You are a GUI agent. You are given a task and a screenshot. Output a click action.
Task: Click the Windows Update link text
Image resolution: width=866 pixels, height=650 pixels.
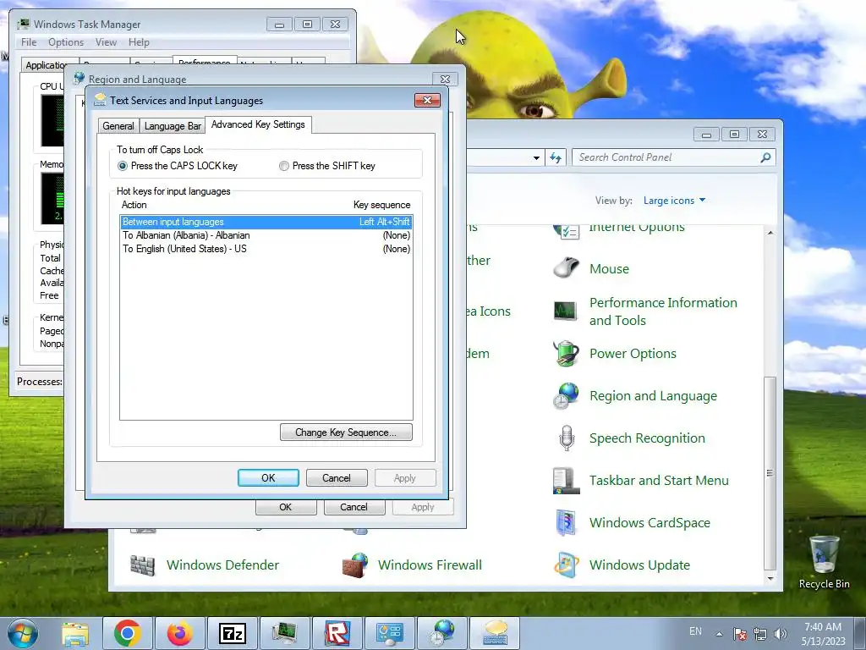[x=639, y=565]
